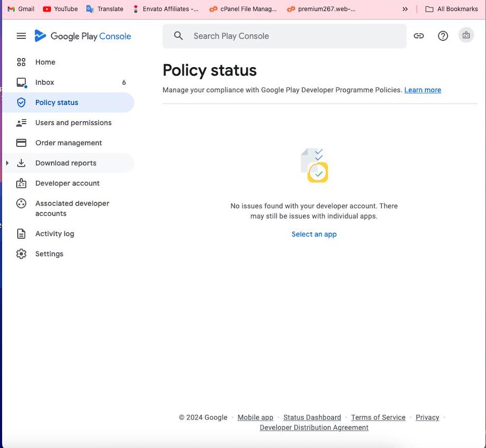
Task: Open the Mobile app footer link
Action: tap(255, 417)
